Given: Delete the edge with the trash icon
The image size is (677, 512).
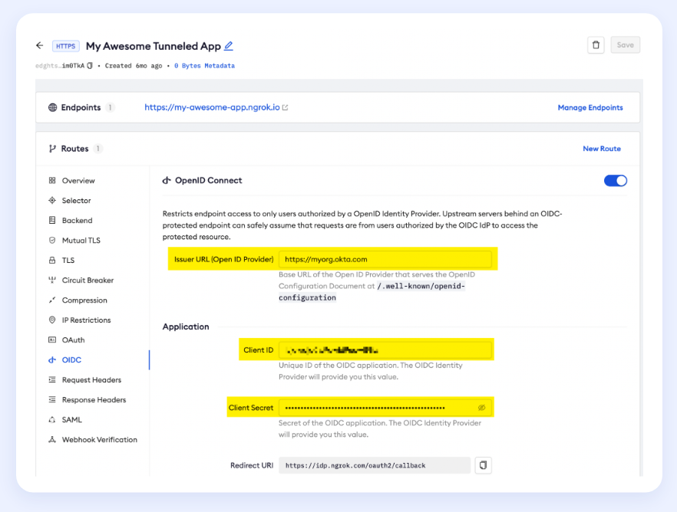Looking at the screenshot, I should pos(596,44).
